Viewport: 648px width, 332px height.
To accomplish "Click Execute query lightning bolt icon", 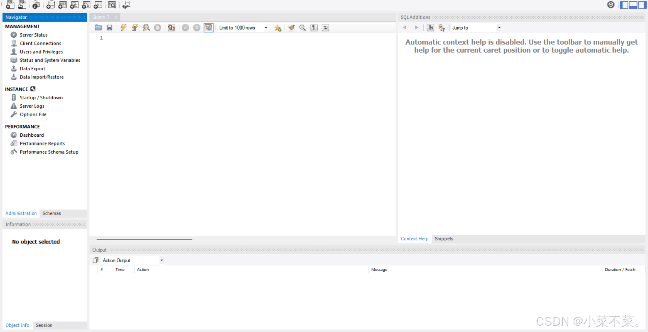I will (124, 28).
